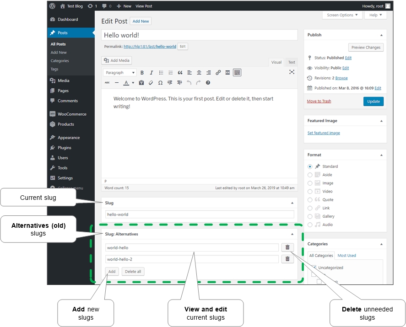The width and height of the screenshot is (406, 327).
Task: Center align text in editor
Action: (x=199, y=73)
